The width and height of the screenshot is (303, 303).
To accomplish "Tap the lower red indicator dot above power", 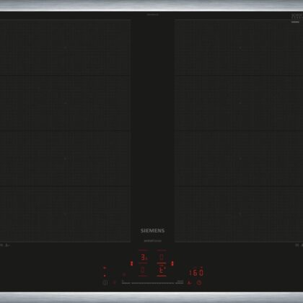I will 105,276.
